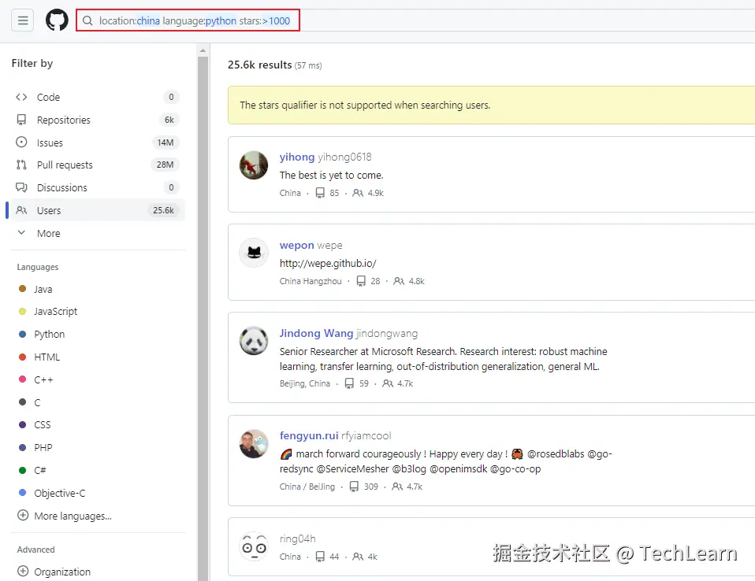
Task: Open Jindong Wang's panda avatar
Action: [254, 341]
